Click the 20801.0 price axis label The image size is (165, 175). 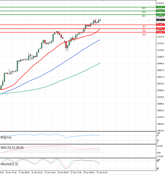pyautogui.click(x=161, y=70)
